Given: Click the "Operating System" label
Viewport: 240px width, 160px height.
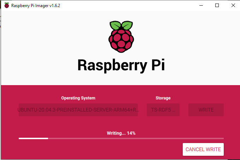Looking at the screenshot, I should 78,98.
